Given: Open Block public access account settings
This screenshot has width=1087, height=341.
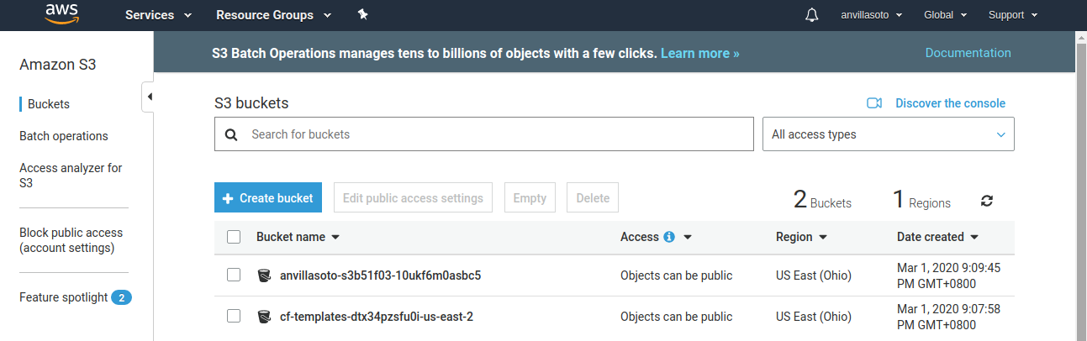Looking at the screenshot, I should [71, 240].
